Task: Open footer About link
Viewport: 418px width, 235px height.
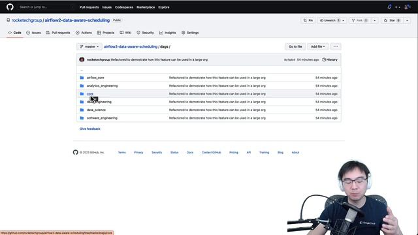Action: tap(295, 152)
